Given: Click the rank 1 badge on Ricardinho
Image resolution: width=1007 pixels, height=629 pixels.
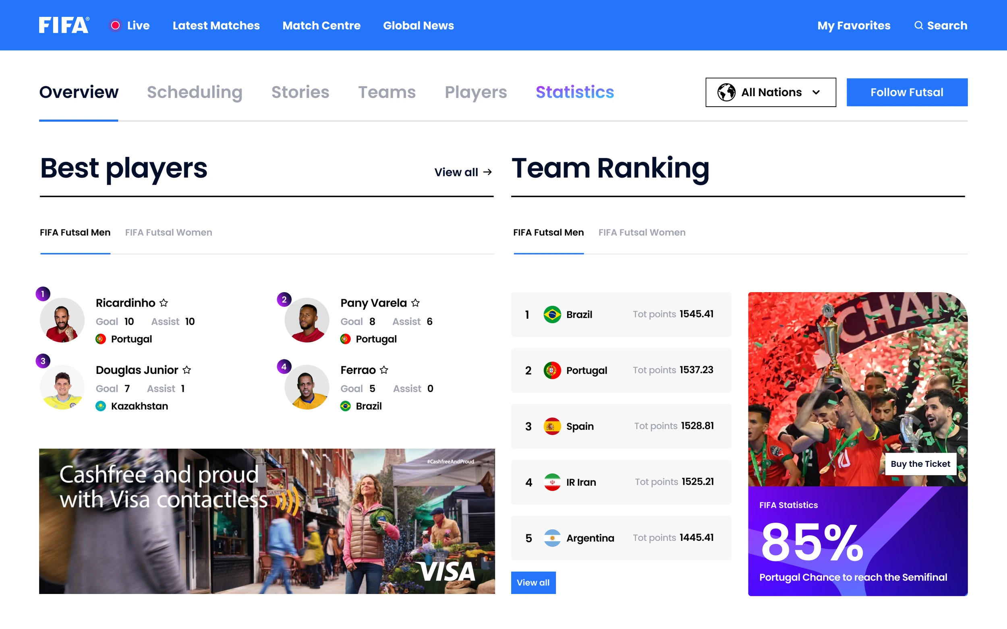Looking at the screenshot, I should tap(43, 294).
